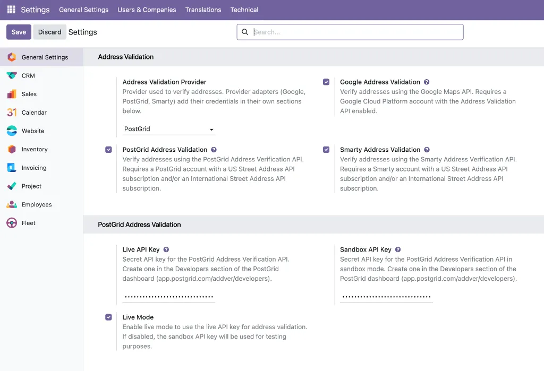Show help tooltip for Sandbox API Key

(398, 249)
